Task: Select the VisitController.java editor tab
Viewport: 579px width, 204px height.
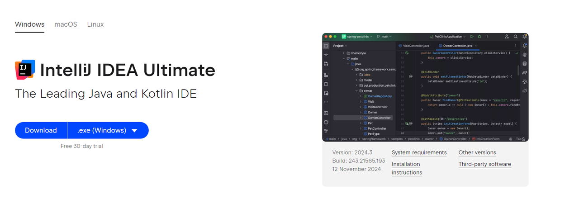Action: coord(415,46)
